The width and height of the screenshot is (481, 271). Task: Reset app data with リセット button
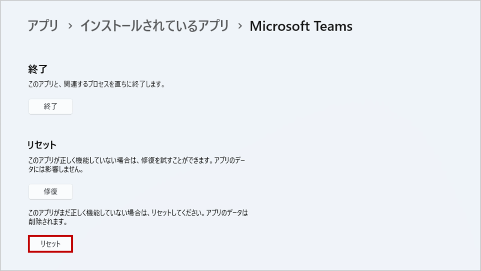click(x=50, y=244)
